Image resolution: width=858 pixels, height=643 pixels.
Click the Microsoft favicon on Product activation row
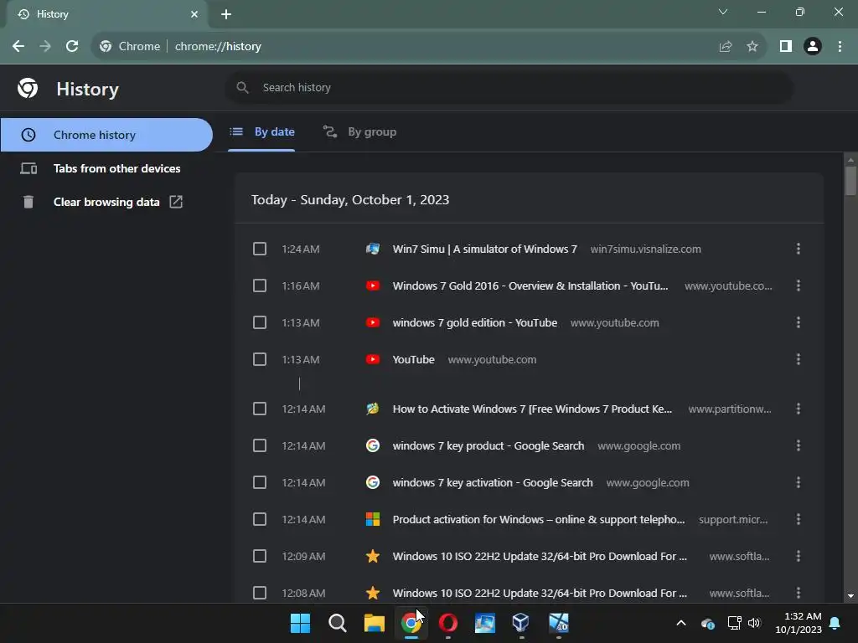point(373,519)
